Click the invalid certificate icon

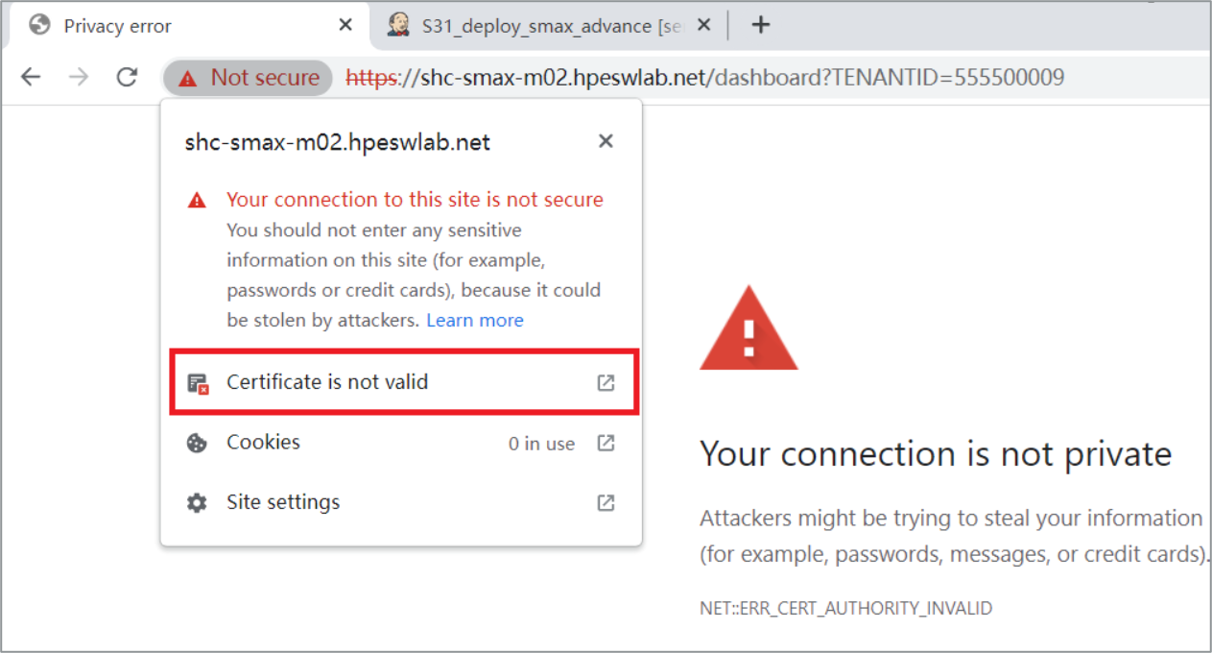pyautogui.click(x=198, y=383)
